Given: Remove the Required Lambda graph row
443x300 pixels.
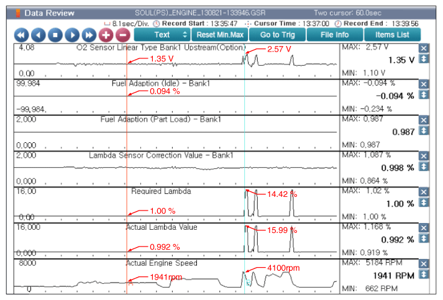Looking at the screenshot, I should (424, 192).
